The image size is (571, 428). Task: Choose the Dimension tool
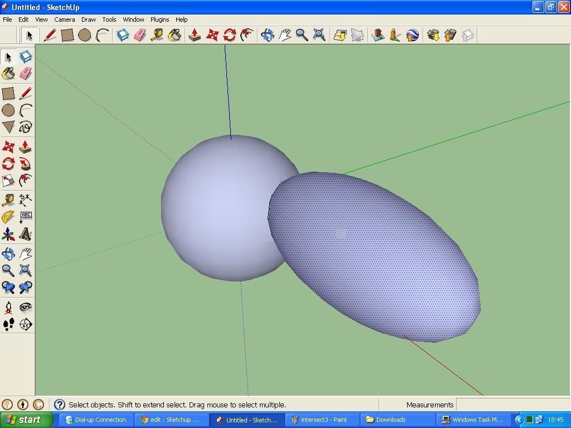click(x=26, y=200)
